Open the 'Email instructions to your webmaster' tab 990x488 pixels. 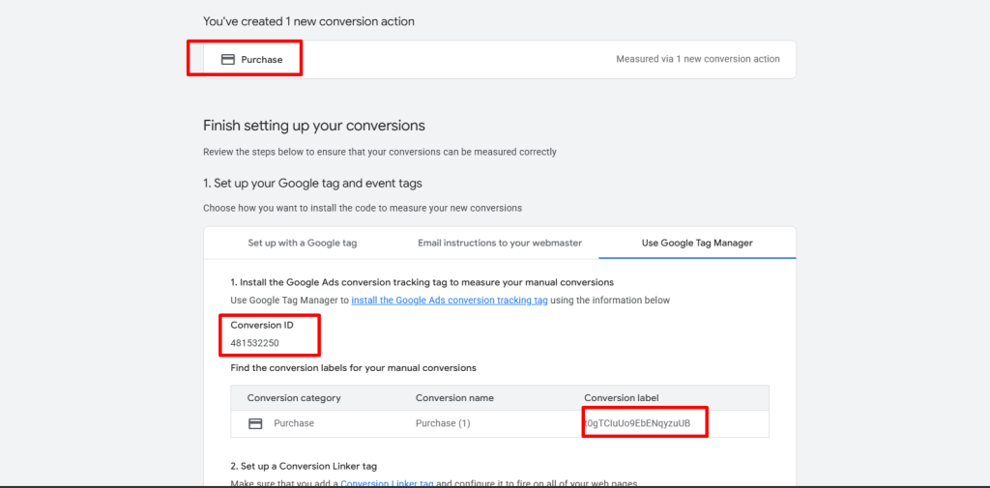pos(500,243)
